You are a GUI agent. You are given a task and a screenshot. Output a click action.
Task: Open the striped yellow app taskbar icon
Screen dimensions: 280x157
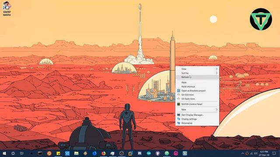click(x=85, y=153)
